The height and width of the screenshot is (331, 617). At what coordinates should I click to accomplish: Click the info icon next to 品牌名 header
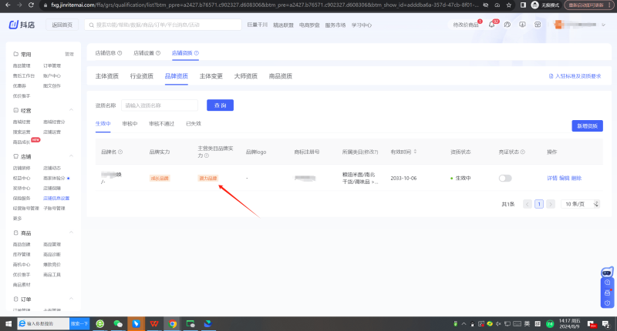(x=120, y=152)
